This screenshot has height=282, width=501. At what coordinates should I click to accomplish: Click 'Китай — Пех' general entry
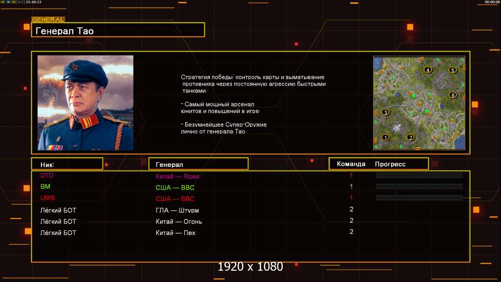click(x=175, y=233)
